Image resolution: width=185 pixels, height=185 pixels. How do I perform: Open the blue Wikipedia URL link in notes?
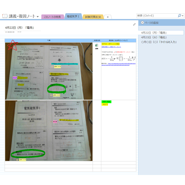(x=118, y=64)
